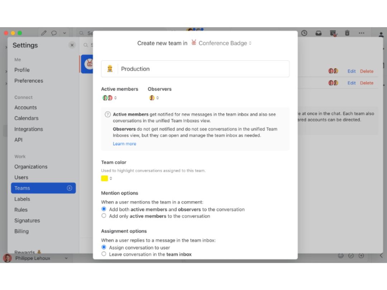Click Philippe Lehoux avatar
Viewport: 387px width, 290px height.
coord(8,258)
